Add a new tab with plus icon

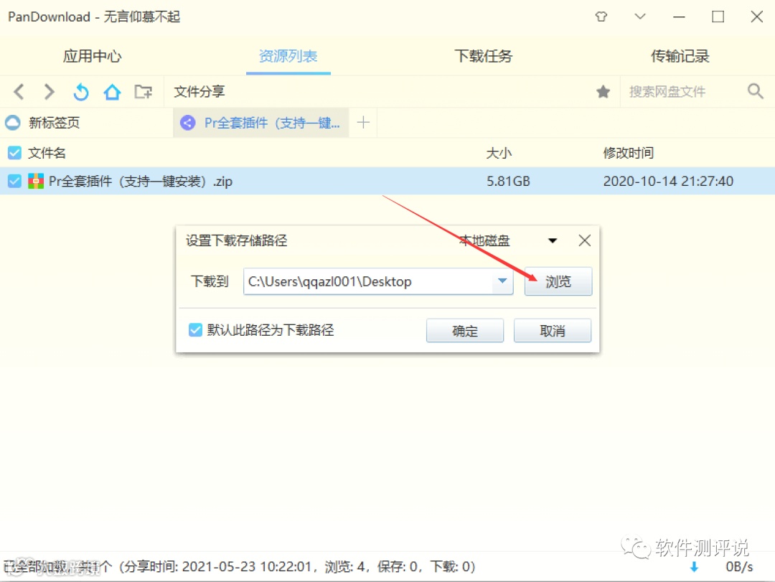[x=363, y=122]
